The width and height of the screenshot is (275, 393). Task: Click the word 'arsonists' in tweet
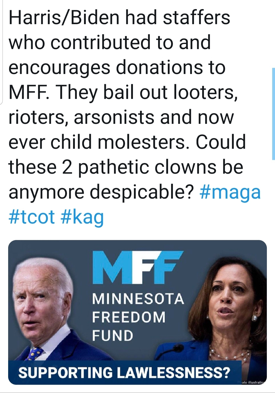(114, 117)
